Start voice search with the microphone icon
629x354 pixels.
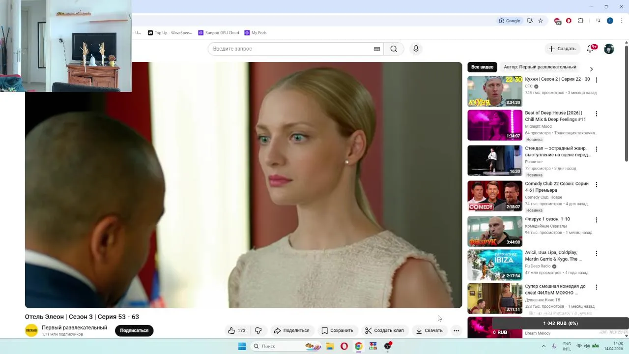[416, 49]
